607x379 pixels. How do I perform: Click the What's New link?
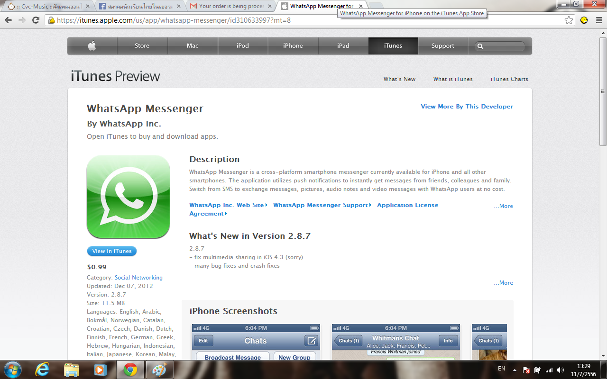(x=399, y=79)
